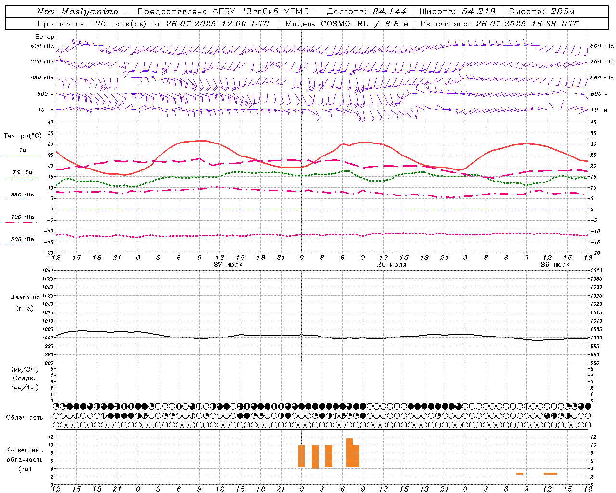Select forecast start time "26.07.2025 12:00 UTC"
The image size is (616, 493).
[x=218, y=24]
